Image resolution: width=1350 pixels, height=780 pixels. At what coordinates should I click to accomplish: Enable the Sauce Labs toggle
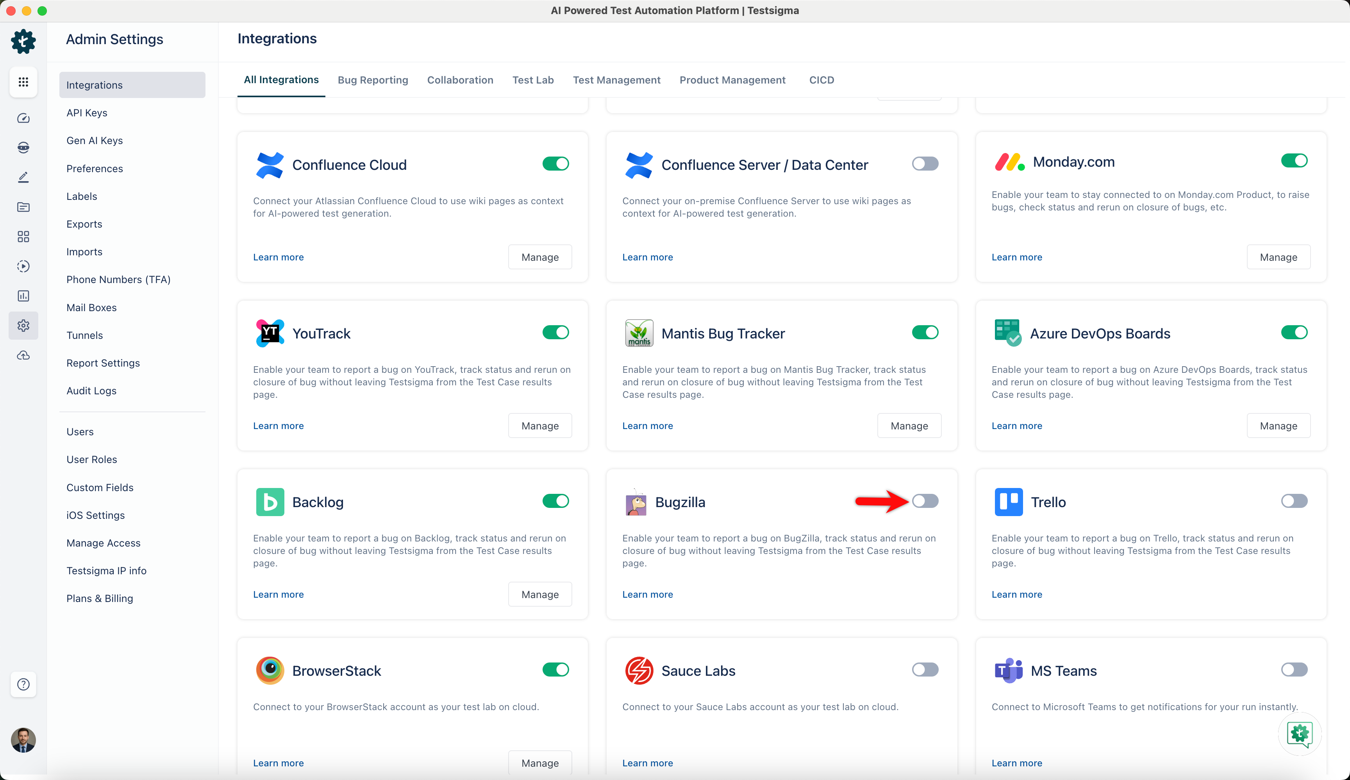point(925,670)
